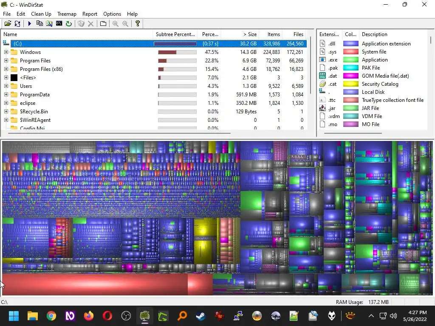Expand the eclipse folder node

[x=6, y=103]
